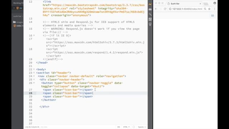Click the site info icon in address bar
Screen dimensions: 229x129
pos(170,9)
